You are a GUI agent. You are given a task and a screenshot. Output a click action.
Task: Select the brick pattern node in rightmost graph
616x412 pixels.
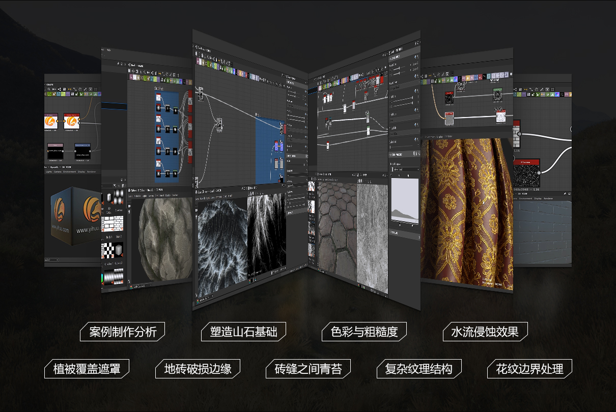coord(517,135)
